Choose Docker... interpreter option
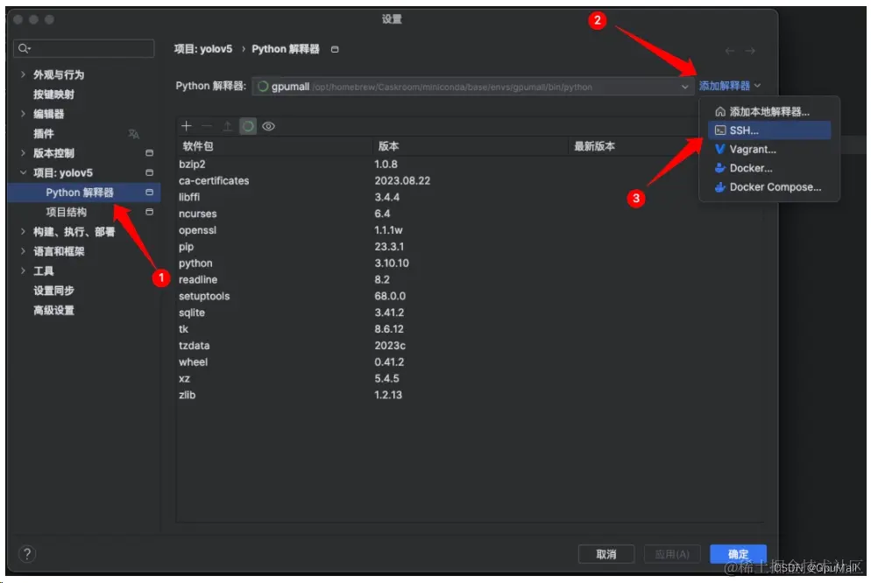The width and height of the screenshot is (871, 583). [768, 168]
